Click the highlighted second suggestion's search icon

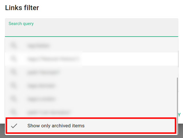coord(14,59)
